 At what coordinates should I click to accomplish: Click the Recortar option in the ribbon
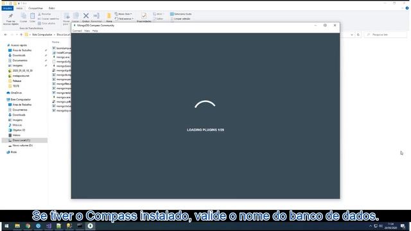[x=44, y=14]
